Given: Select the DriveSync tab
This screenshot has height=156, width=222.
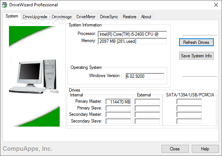Looking at the screenshot, I should pos(109,17).
